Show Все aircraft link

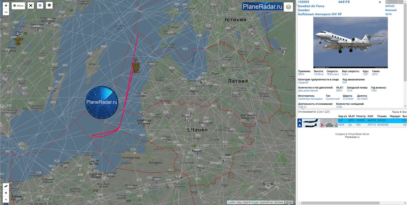(x=405, y=112)
